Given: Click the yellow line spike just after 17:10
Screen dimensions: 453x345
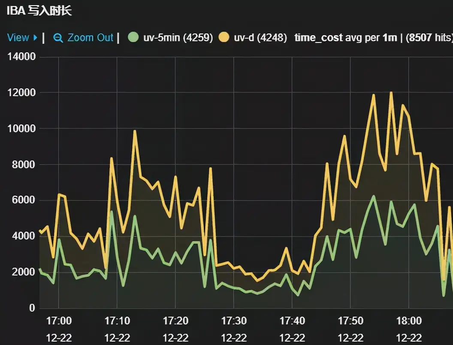Looking at the screenshot, I should [x=135, y=131].
